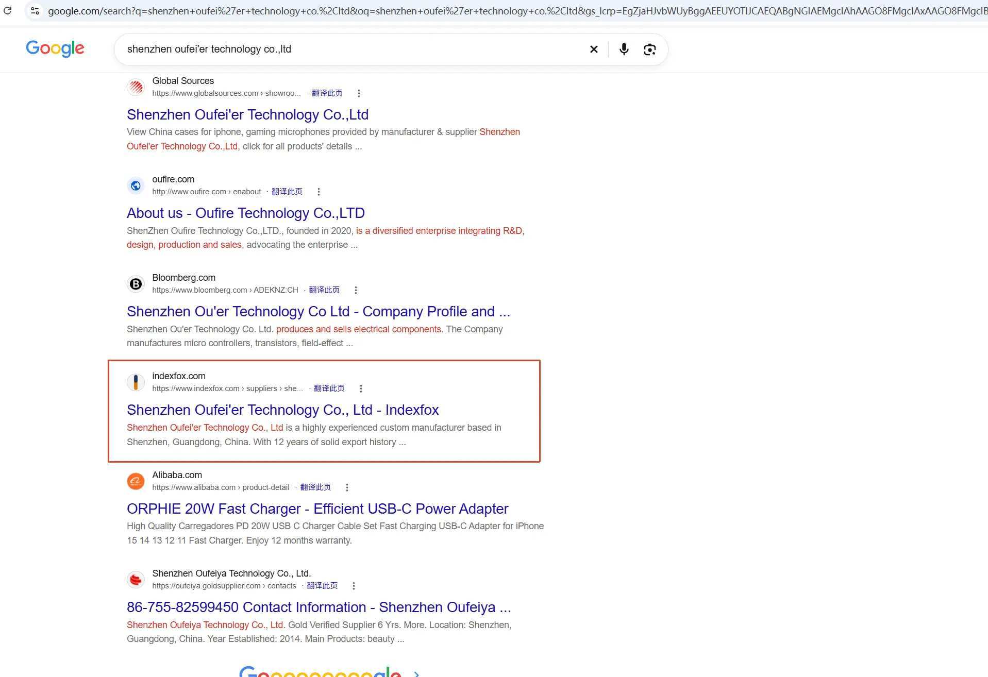Go to Google home via logo

(x=55, y=48)
